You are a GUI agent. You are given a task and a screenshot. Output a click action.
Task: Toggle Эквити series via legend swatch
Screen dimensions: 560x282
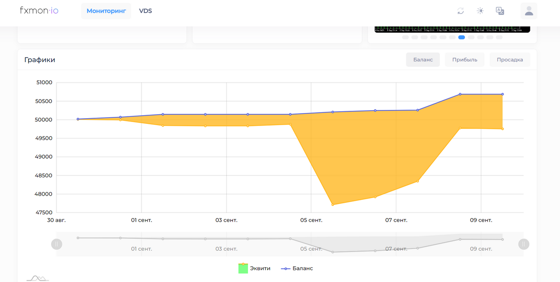(x=243, y=268)
